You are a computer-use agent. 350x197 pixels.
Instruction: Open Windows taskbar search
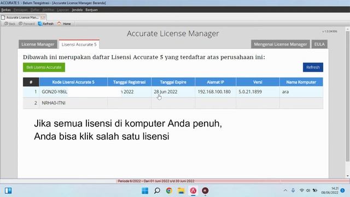[x=157, y=191]
